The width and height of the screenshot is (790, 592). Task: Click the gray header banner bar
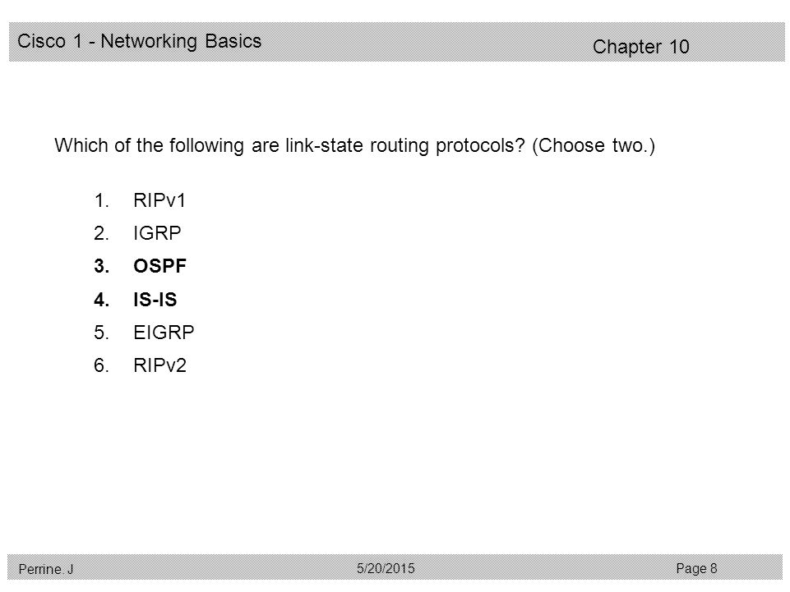tap(396, 42)
